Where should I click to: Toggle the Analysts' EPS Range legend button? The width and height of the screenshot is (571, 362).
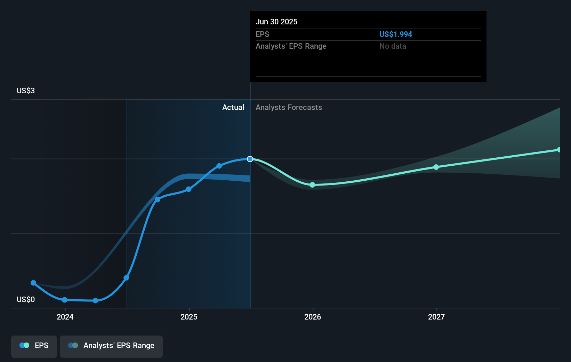pyautogui.click(x=111, y=346)
